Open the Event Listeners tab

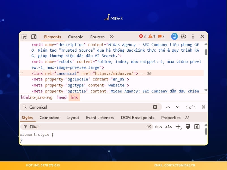(x=100, y=118)
